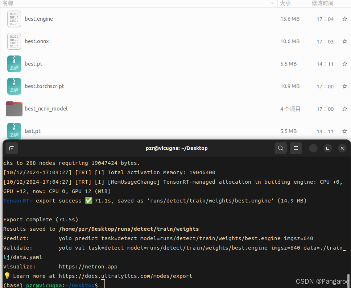
Task: Click the best.engine file name
Action: [39, 19]
